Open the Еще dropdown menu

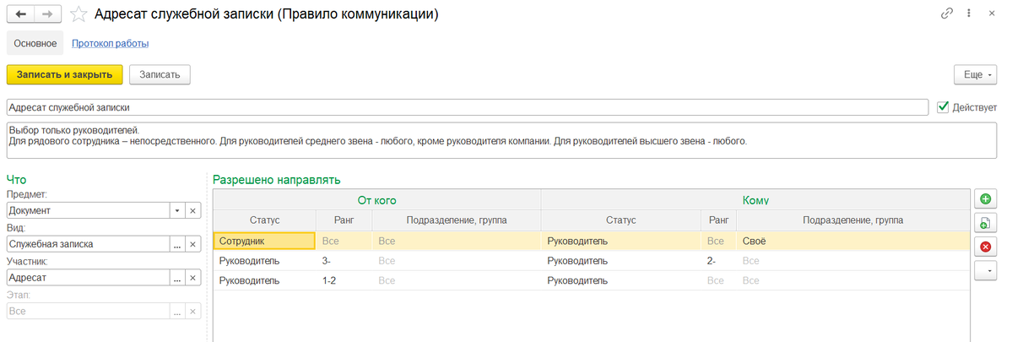pyautogui.click(x=975, y=75)
